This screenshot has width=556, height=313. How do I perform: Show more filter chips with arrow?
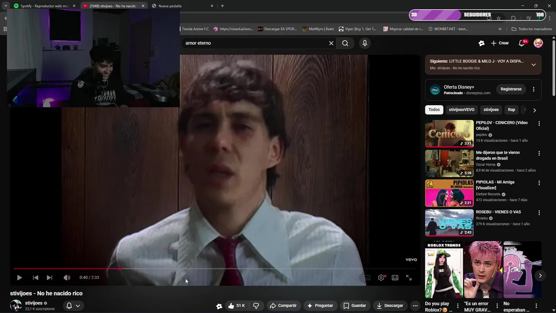click(534, 110)
